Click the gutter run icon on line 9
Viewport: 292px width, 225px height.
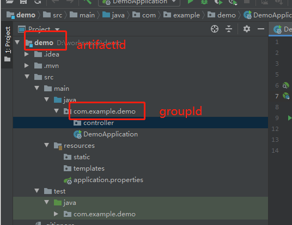[x=290, y=118]
